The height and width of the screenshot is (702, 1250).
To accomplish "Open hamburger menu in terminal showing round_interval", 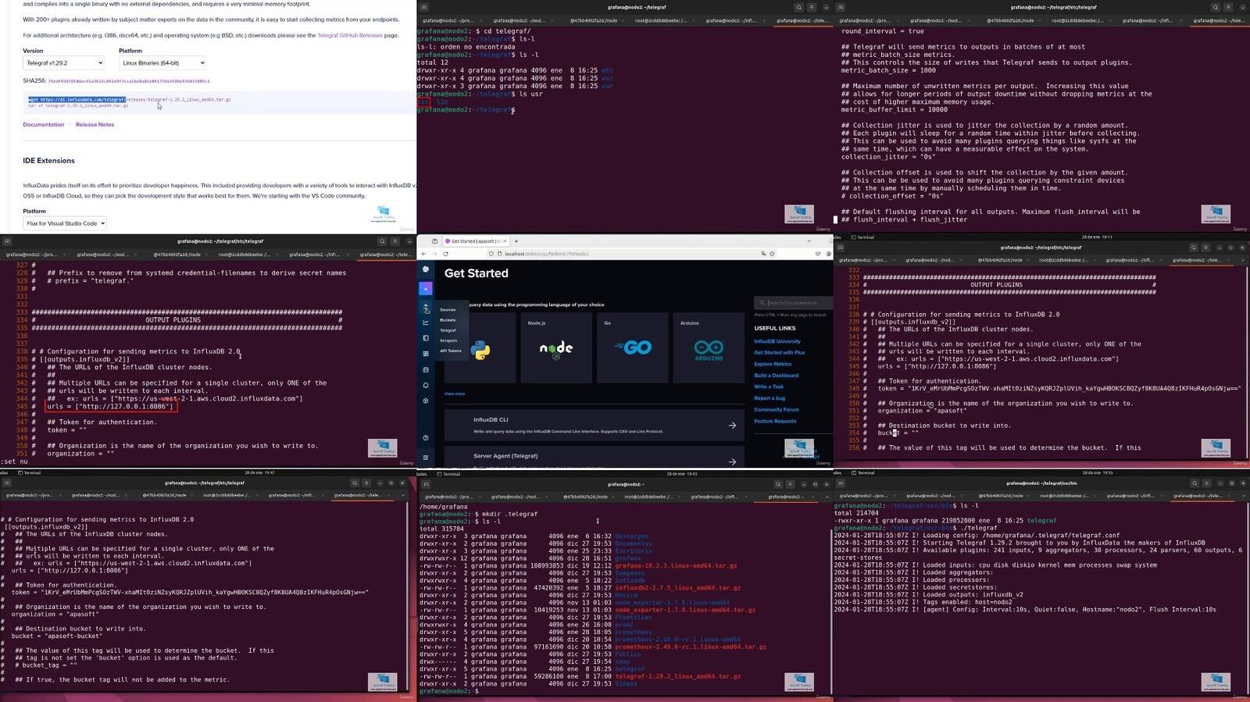I will pos(1227,7).
